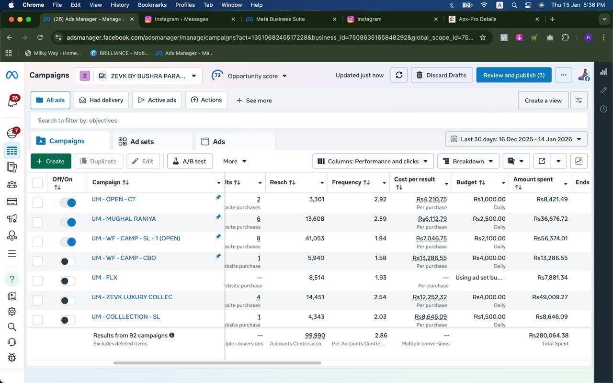Click the refresh data icon button
The height and width of the screenshot is (383, 613).
399,75
